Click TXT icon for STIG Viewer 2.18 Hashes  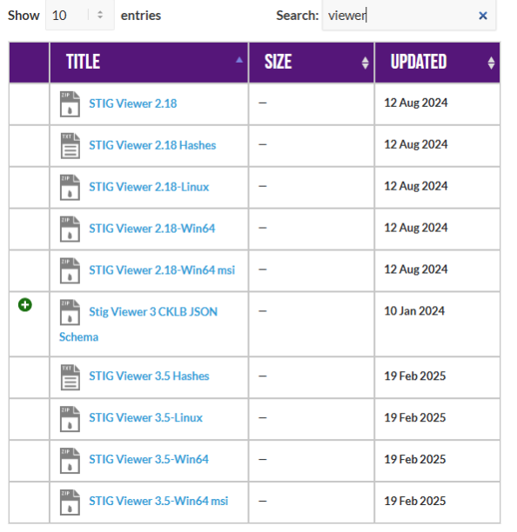coord(70,146)
